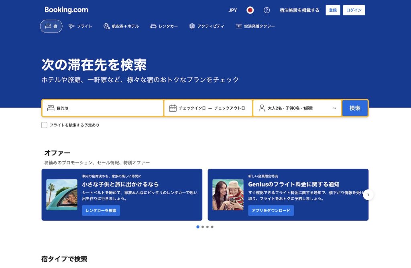411x268 pixels.
Task: Enable the フライトを検索する予定あり checkbox
Action: point(45,125)
